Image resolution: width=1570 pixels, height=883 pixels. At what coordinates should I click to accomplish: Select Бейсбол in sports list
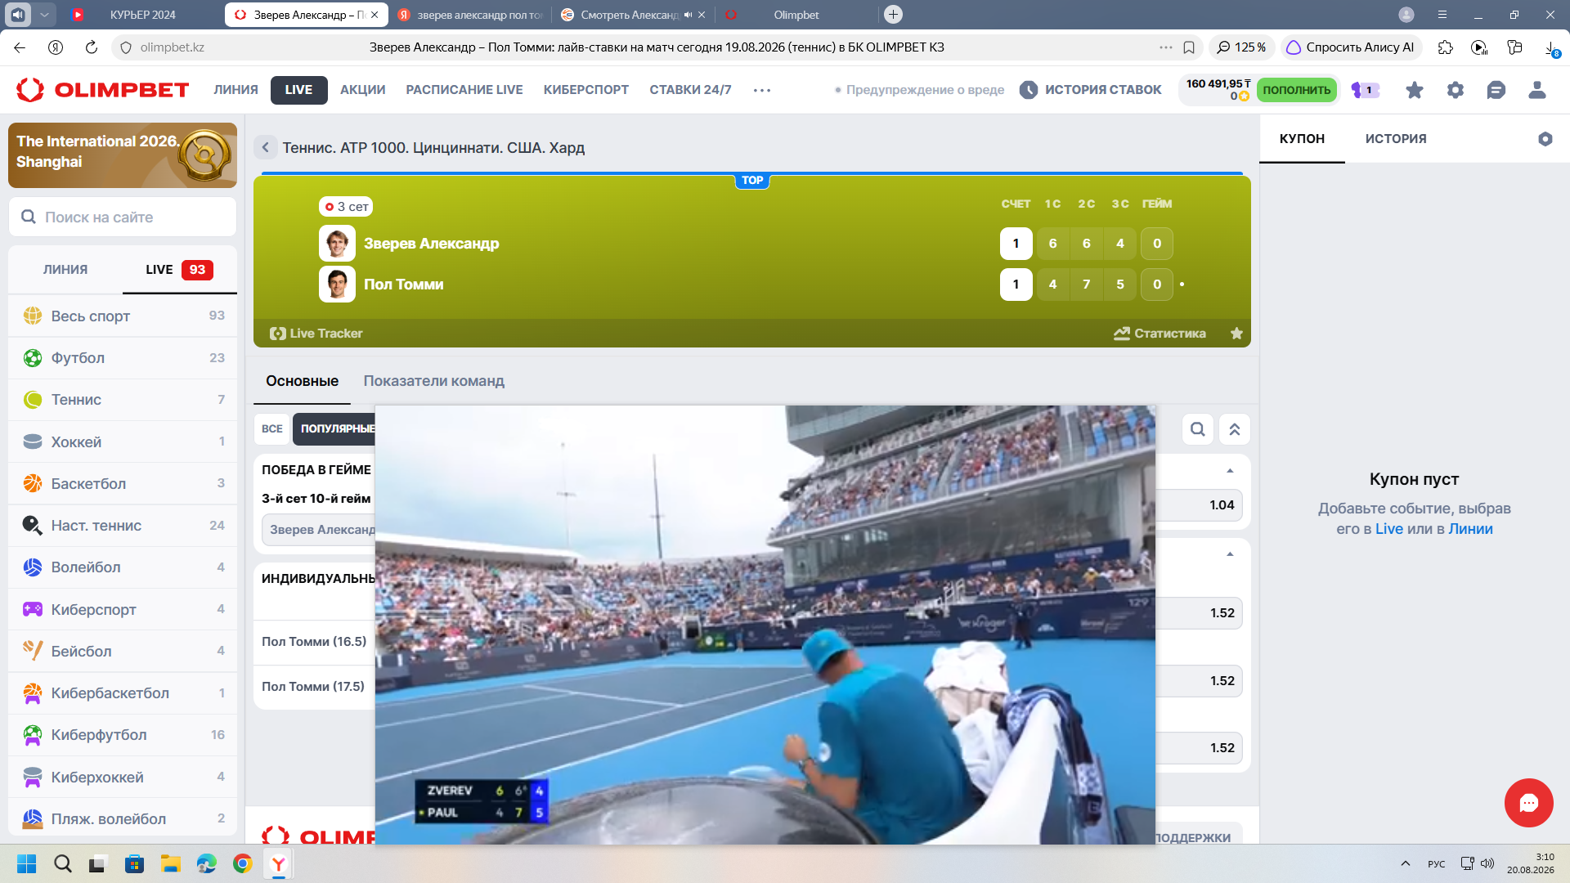point(123,652)
